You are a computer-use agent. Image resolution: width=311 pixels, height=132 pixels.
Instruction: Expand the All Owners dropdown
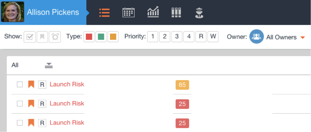click(303, 38)
